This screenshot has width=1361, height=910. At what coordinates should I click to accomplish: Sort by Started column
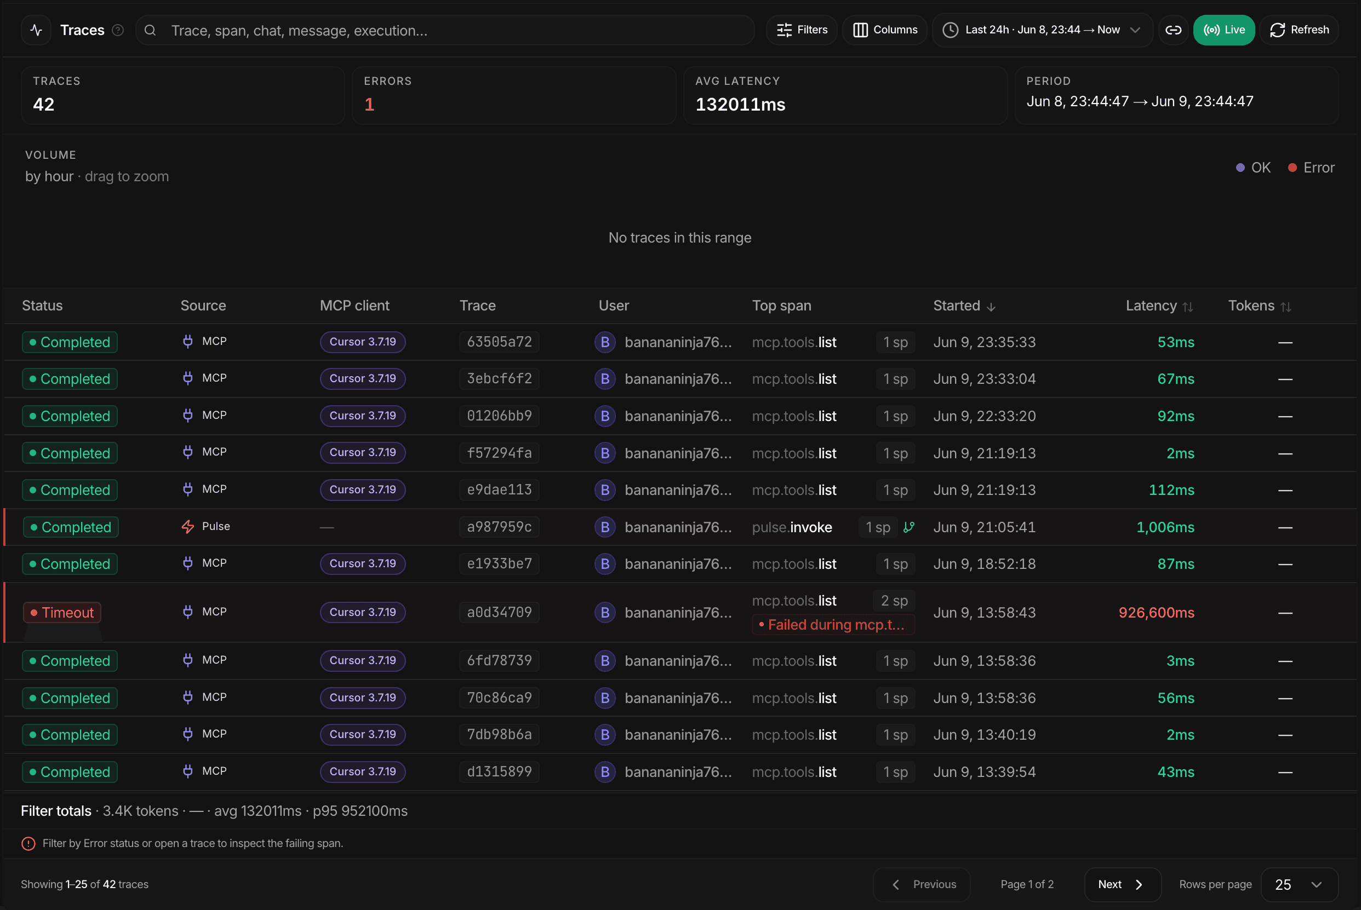[x=964, y=306]
